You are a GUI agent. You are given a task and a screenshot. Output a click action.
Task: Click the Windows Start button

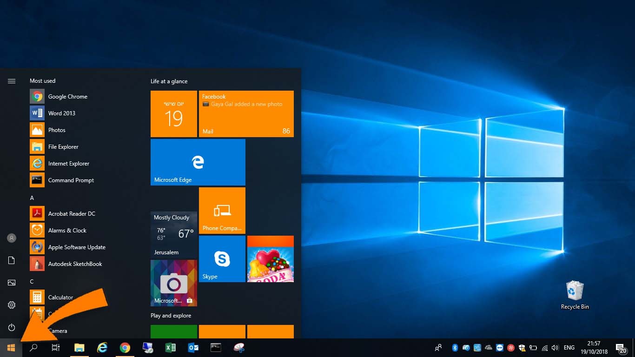pyautogui.click(x=11, y=348)
